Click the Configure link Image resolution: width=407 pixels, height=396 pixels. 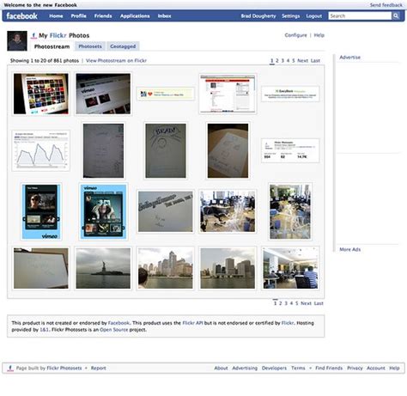(295, 35)
